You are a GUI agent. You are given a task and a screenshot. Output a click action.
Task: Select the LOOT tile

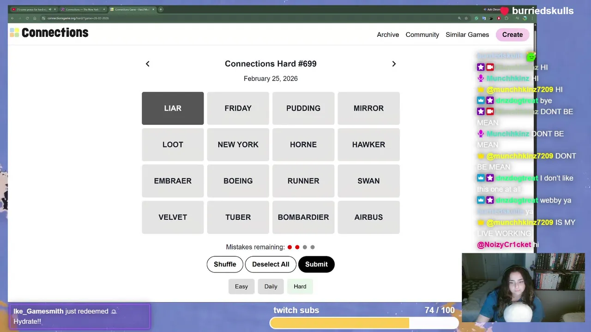click(173, 144)
